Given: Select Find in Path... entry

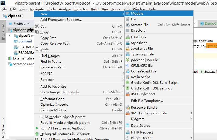Looking at the screenshot, I should [79, 61].
